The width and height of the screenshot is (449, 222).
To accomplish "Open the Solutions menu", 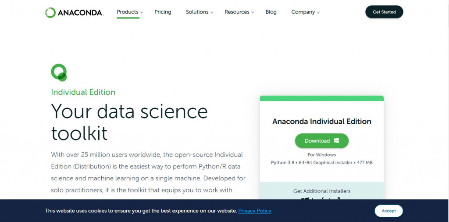I will [x=197, y=12].
